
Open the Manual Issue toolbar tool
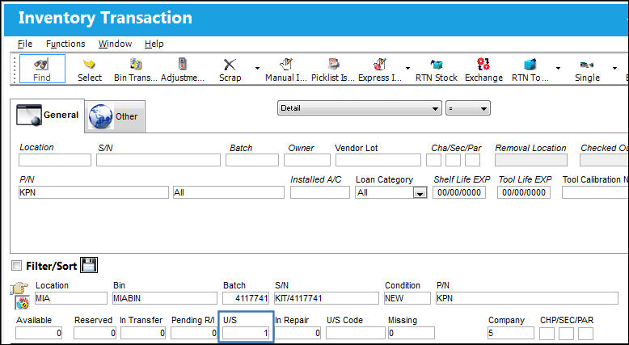[286, 69]
